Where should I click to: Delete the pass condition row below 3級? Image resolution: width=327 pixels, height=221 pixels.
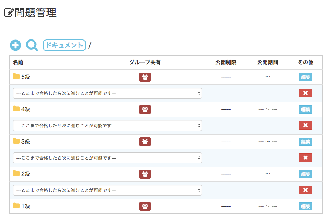tap(305, 158)
